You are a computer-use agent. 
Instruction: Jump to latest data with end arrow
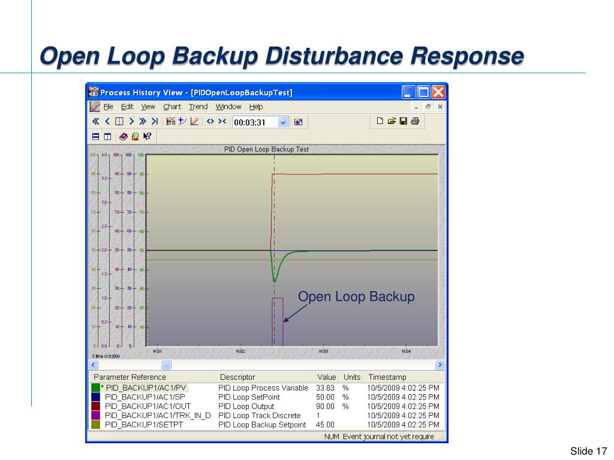(155, 122)
